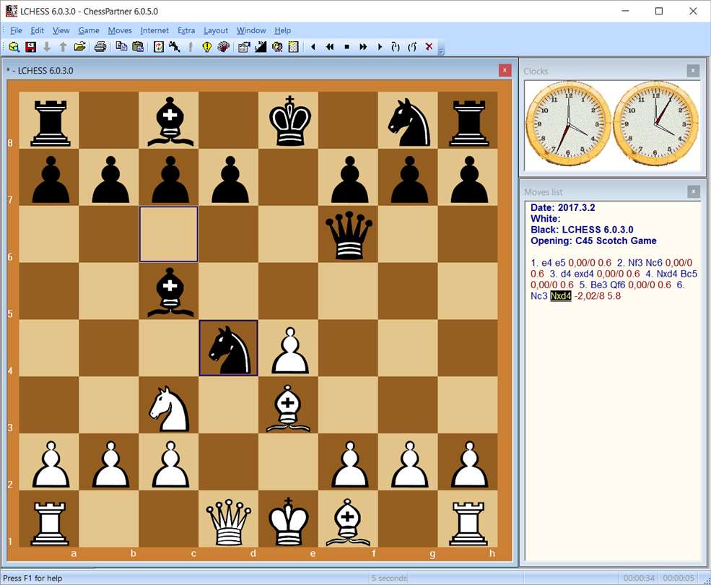Image resolution: width=711 pixels, height=585 pixels.
Task: Click move Bc5 in moves list
Action: coord(689,274)
